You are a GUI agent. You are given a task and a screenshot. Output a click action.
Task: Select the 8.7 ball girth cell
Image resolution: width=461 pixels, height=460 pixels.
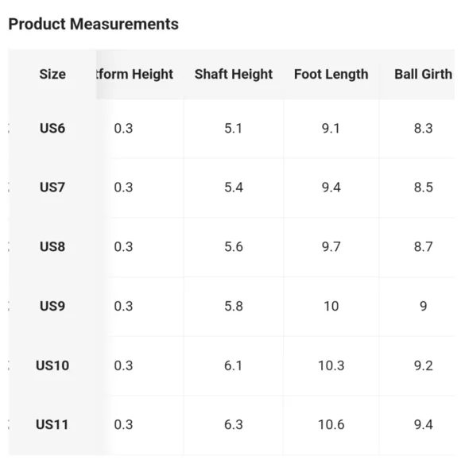(x=424, y=247)
